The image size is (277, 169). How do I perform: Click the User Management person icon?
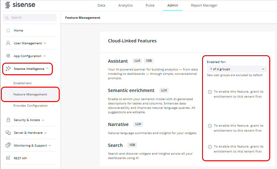tap(8, 43)
